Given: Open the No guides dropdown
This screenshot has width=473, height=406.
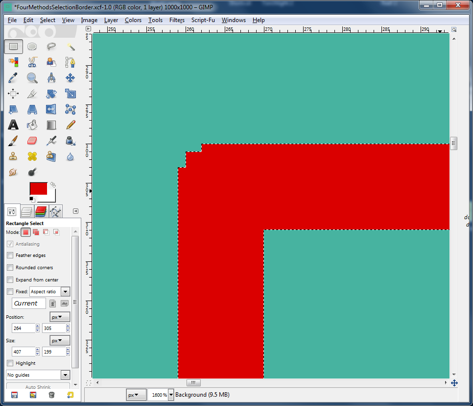Looking at the screenshot, I should [x=38, y=375].
